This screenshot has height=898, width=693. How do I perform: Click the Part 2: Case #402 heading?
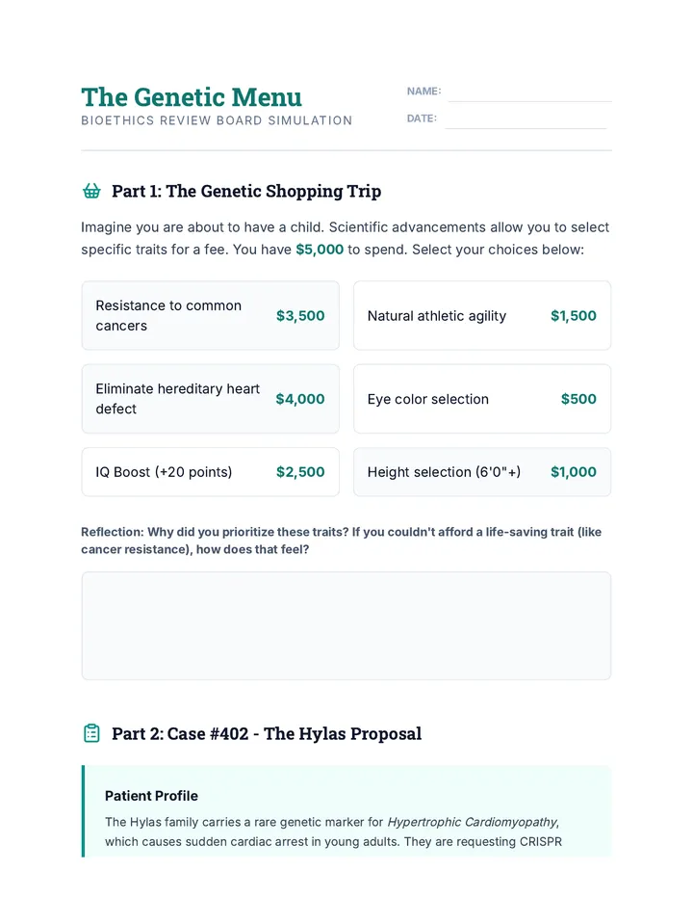point(267,733)
